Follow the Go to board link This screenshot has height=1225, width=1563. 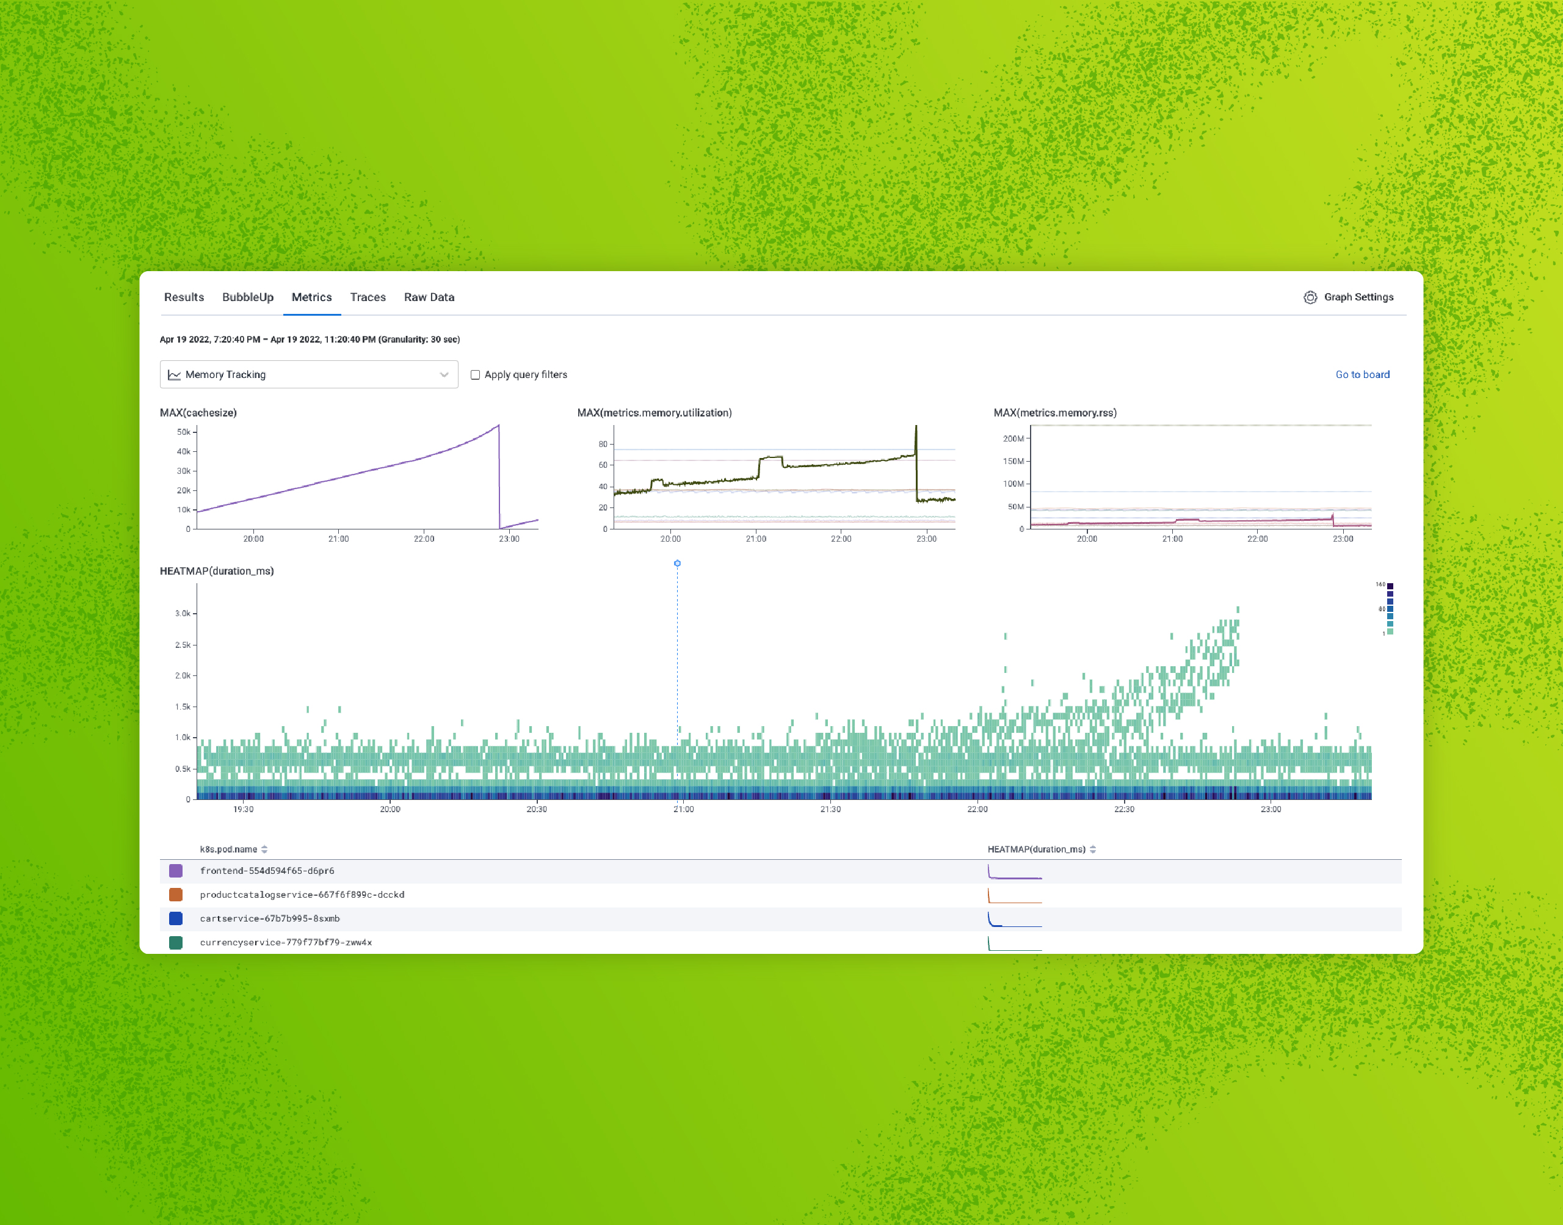(x=1362, y=374)
